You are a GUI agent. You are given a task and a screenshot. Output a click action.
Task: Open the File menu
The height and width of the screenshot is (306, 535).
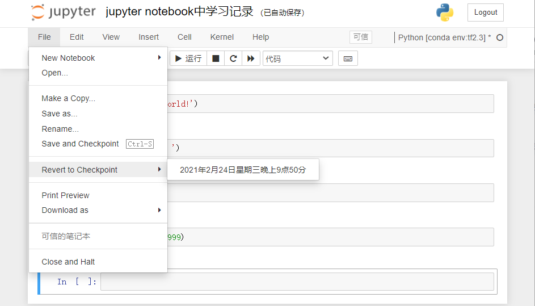point(44,37)
